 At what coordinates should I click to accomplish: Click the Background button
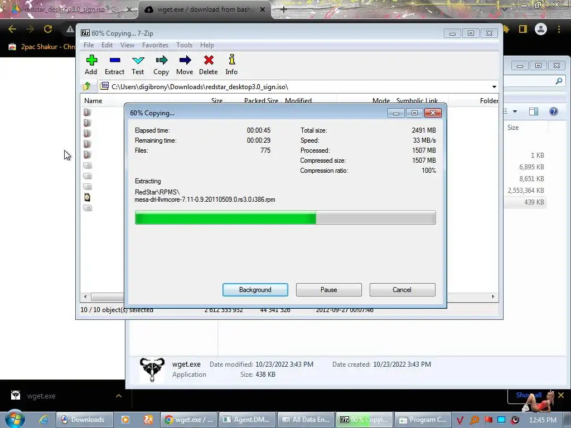[x=255, y=290]
